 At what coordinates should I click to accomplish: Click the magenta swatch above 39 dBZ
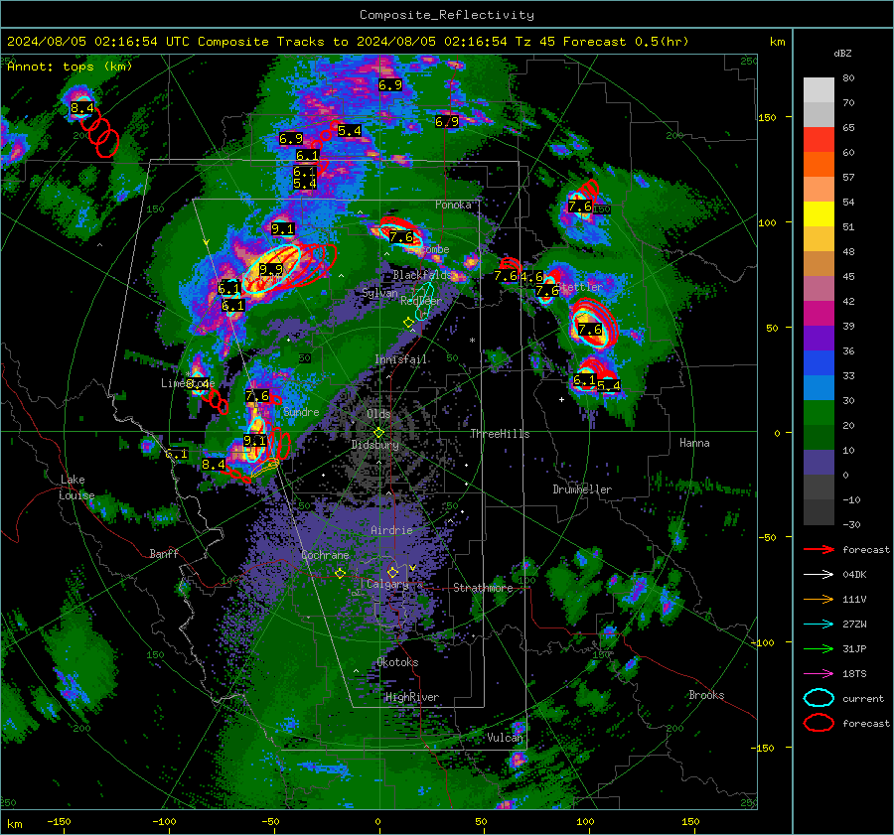(819, 314)
